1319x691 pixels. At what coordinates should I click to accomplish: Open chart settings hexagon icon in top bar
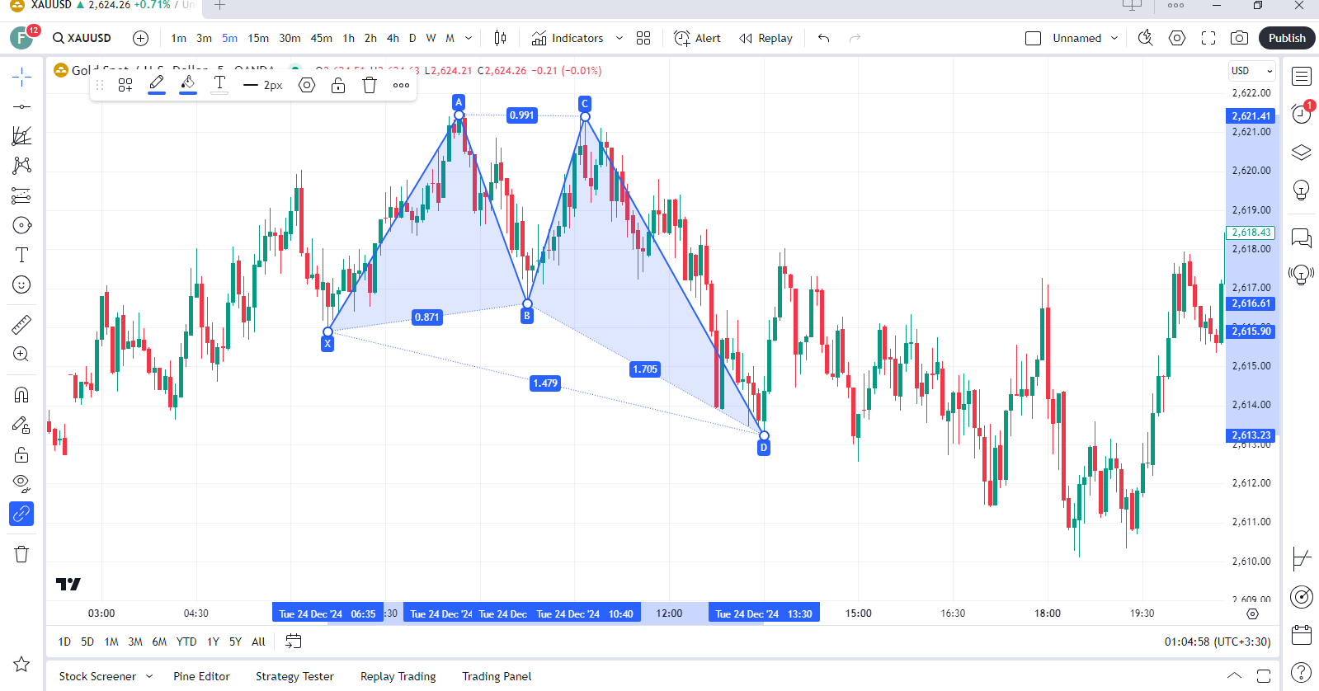(1177, 38)
